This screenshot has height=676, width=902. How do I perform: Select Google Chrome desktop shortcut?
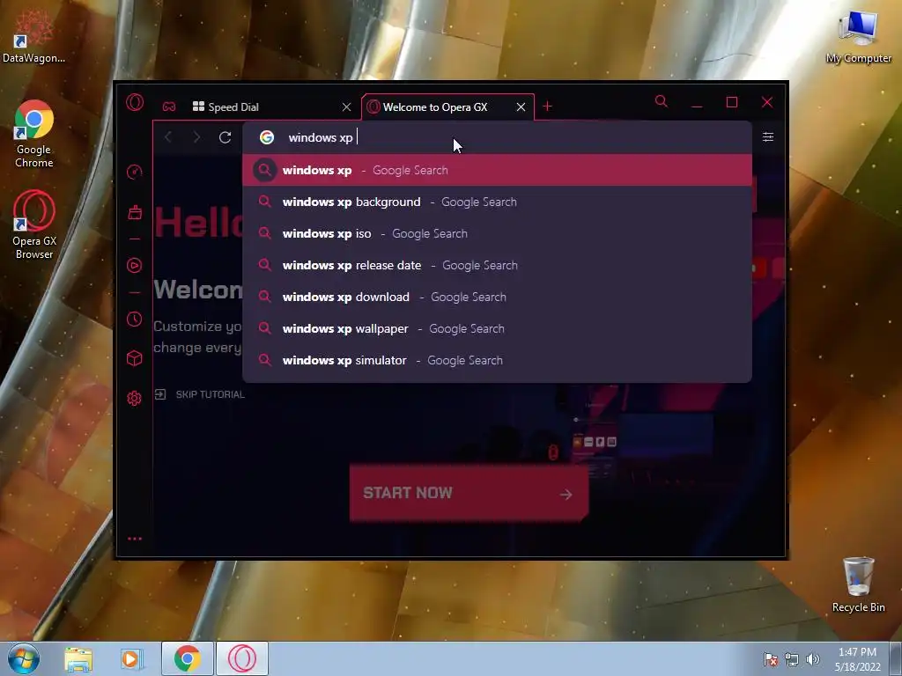(x=34, y=134)
